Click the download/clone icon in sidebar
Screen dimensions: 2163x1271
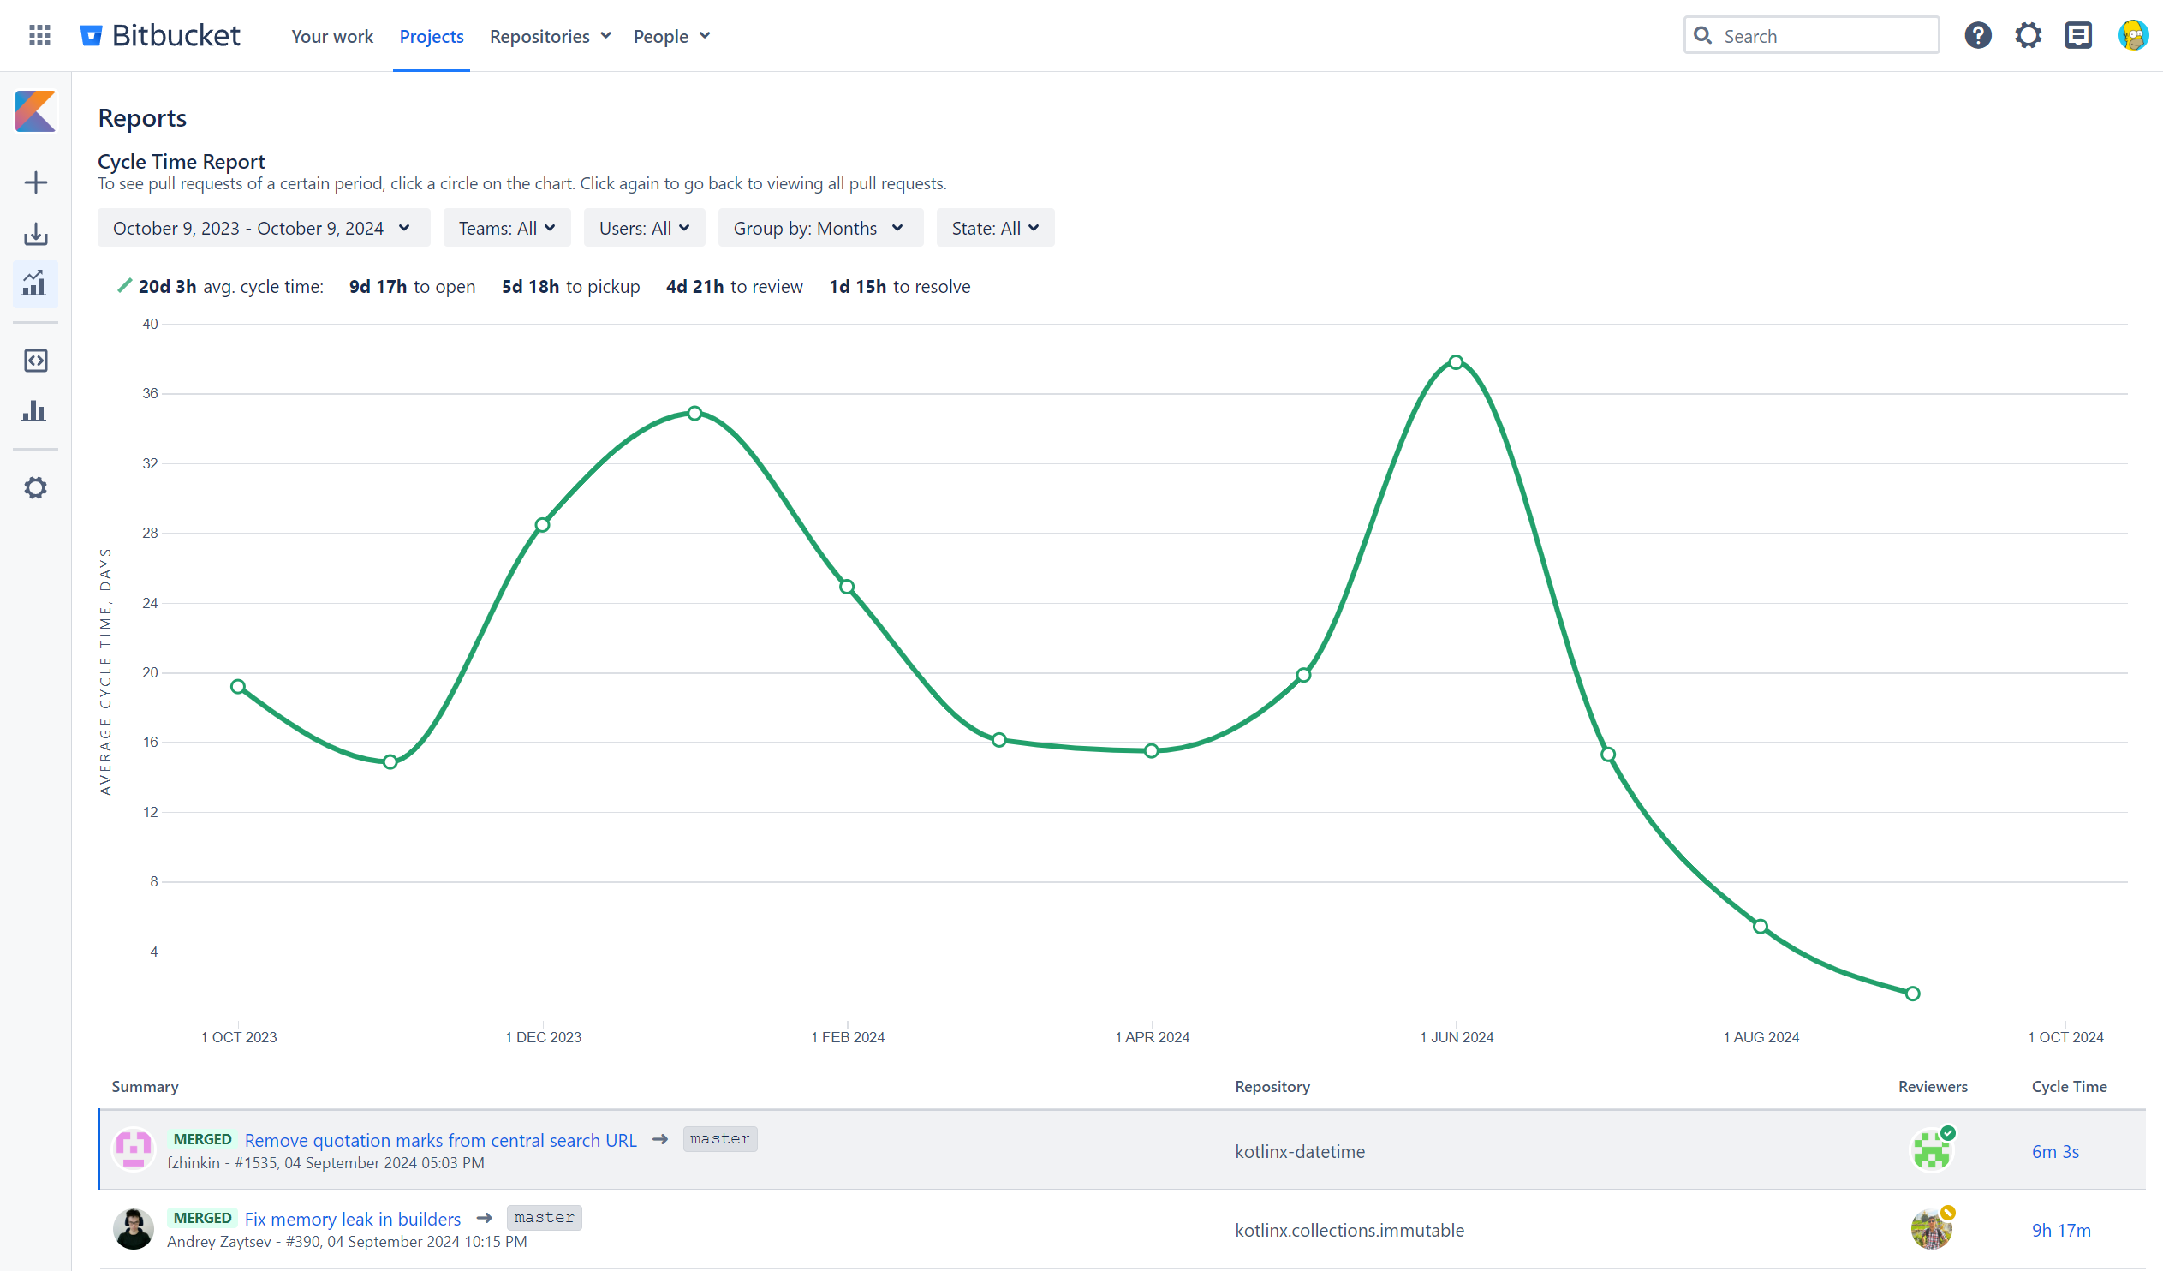click(x=35, y=234)
